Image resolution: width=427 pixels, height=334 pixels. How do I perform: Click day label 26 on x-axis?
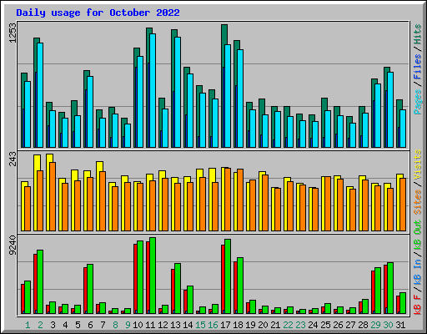(x=338, y=325)
